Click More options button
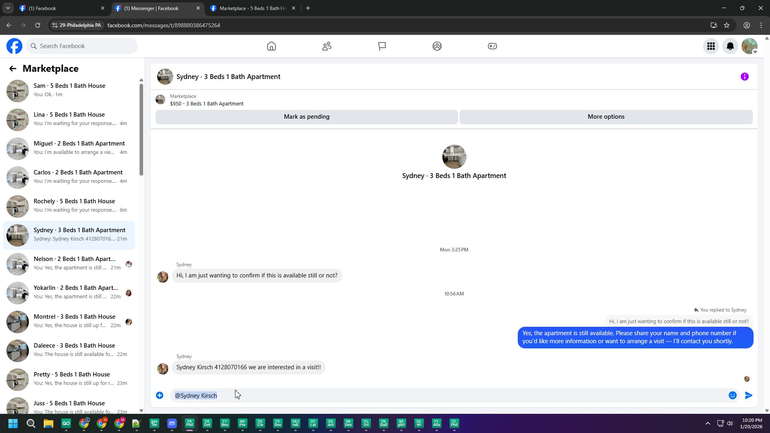The height and width of the screenshot is (433, 770). pyautogui.click(x=606, y=117)
